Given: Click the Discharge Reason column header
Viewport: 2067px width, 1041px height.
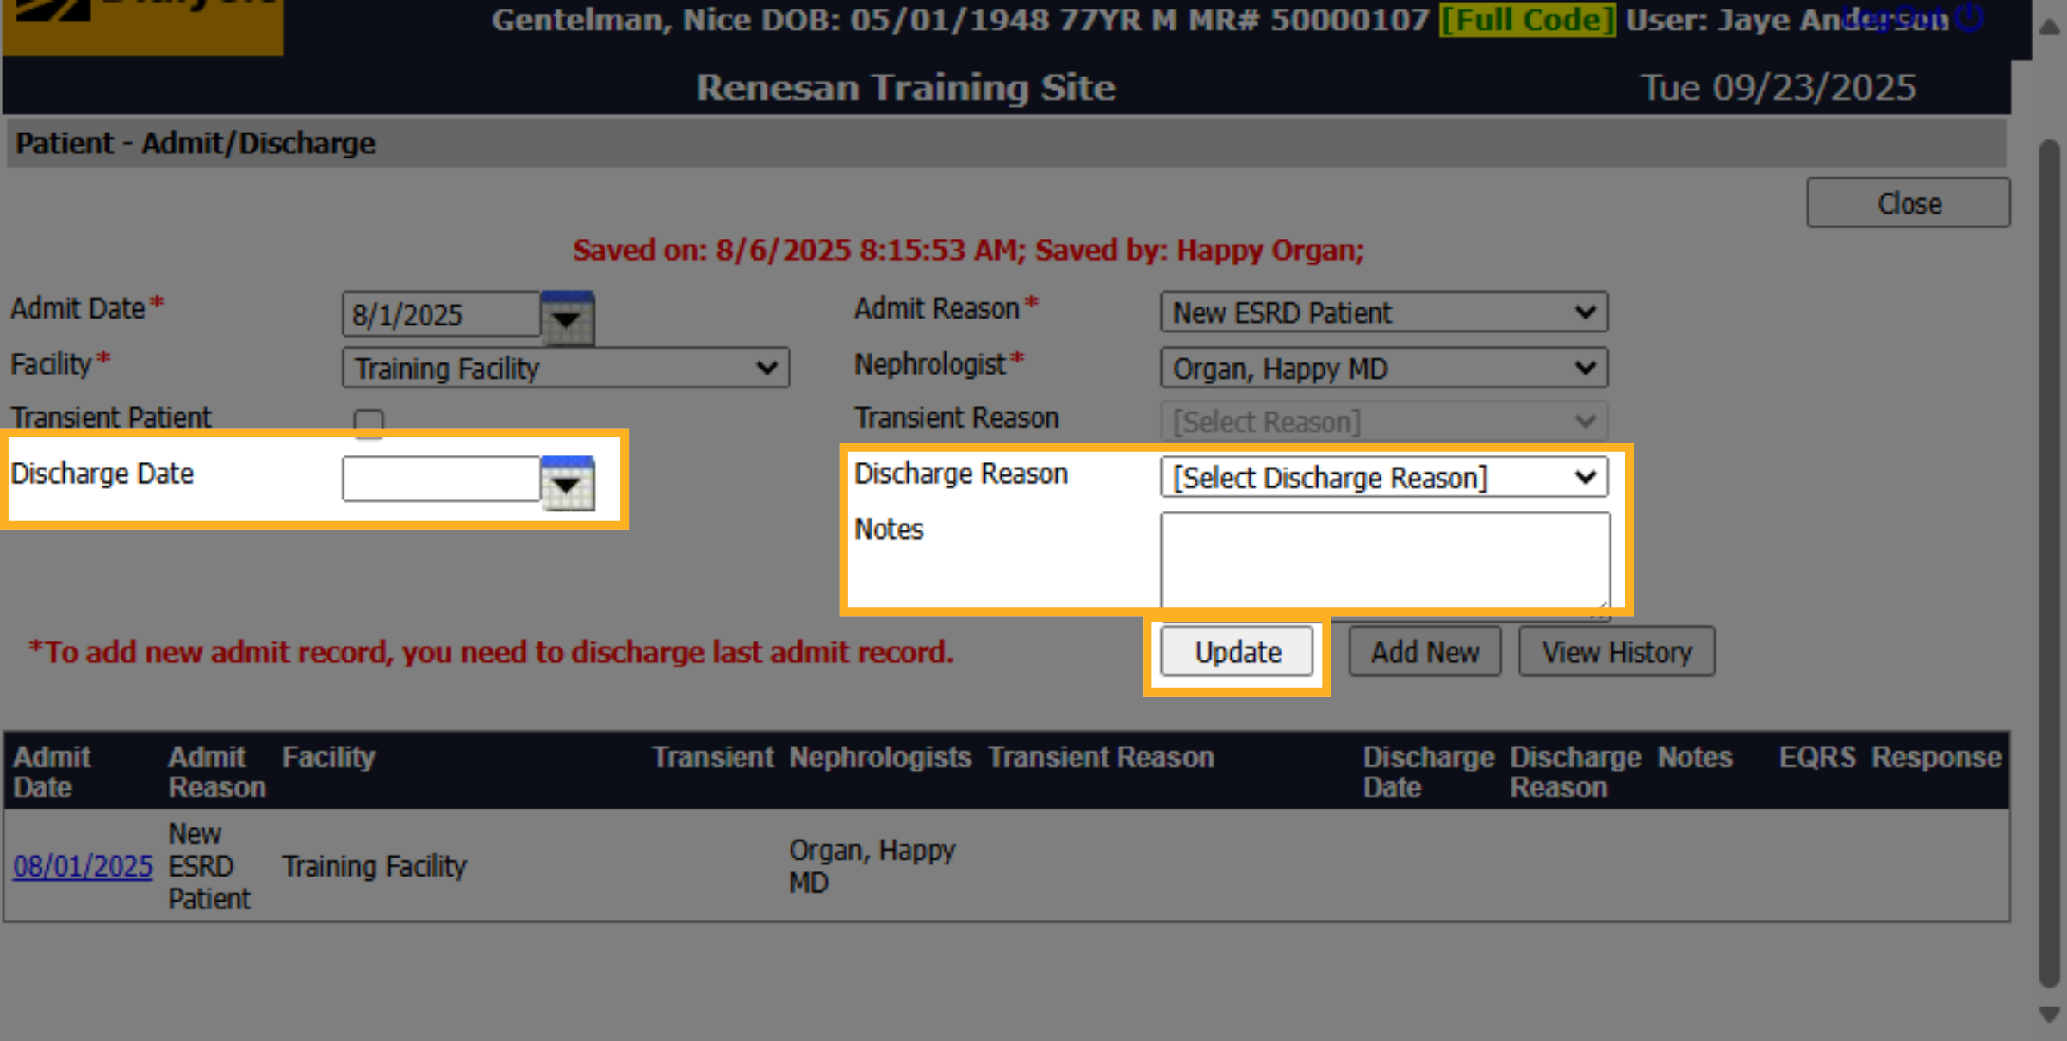Looking at the screenshot, I should click(1576, 771).
